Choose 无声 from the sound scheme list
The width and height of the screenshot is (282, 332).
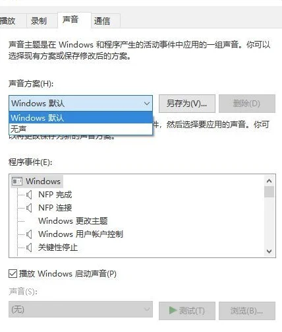(80, 129)
